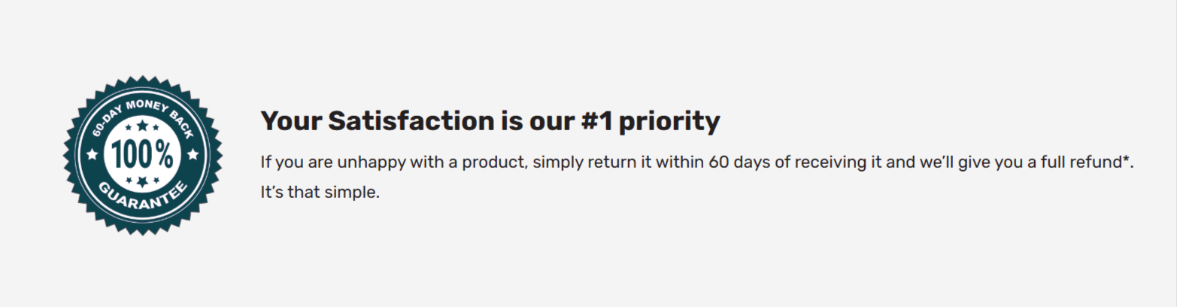Select the three small stars above 100%
Screen dimensions: 1177x307
(142, 126)
